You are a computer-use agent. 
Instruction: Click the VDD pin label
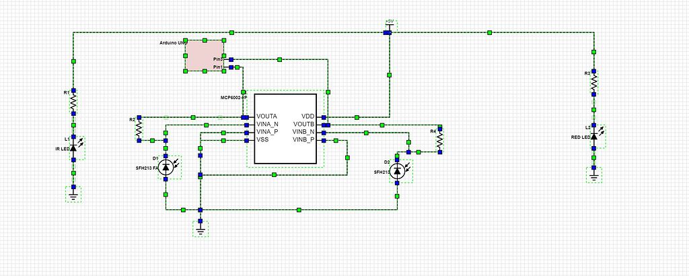307,116
